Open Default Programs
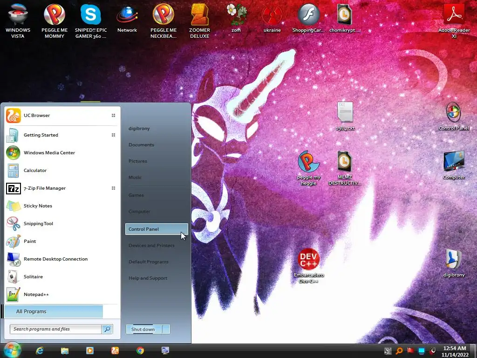 click(x=149, y=262)
